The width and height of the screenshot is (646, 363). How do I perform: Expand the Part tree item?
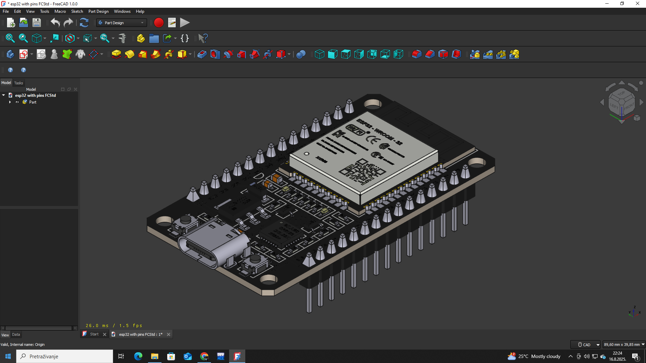(10, 102)
